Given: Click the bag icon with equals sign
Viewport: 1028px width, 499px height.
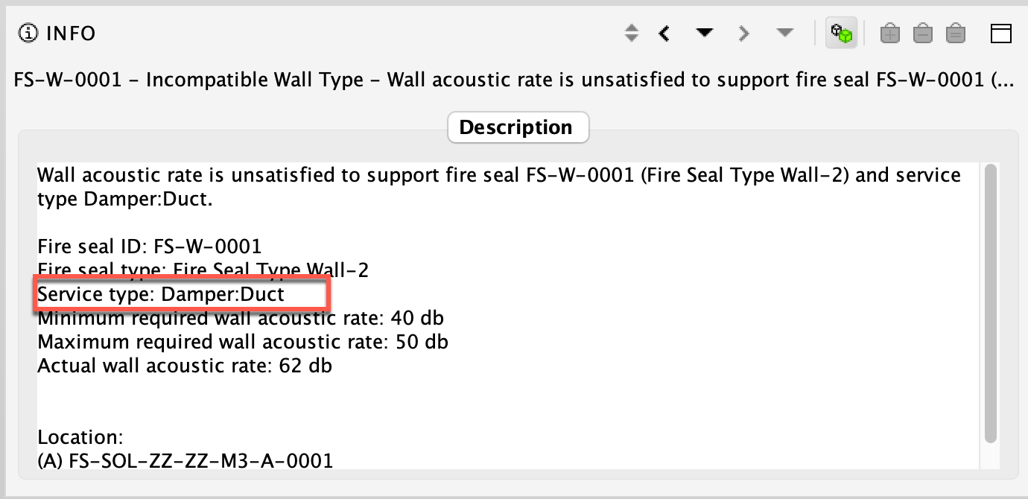Looking at the screenshot, I should pos(956,33).
